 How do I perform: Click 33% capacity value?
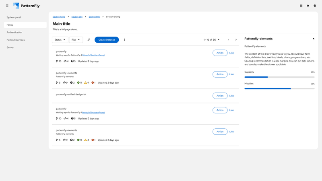(313, 72)
